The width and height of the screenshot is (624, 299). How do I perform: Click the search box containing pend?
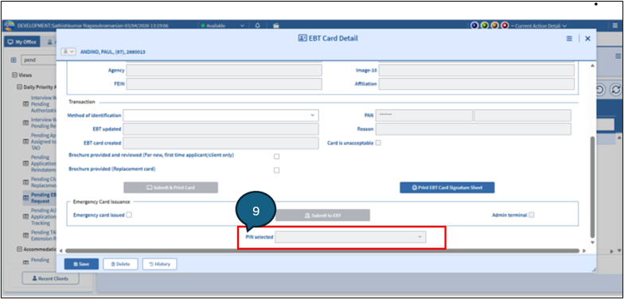[38, 60]
